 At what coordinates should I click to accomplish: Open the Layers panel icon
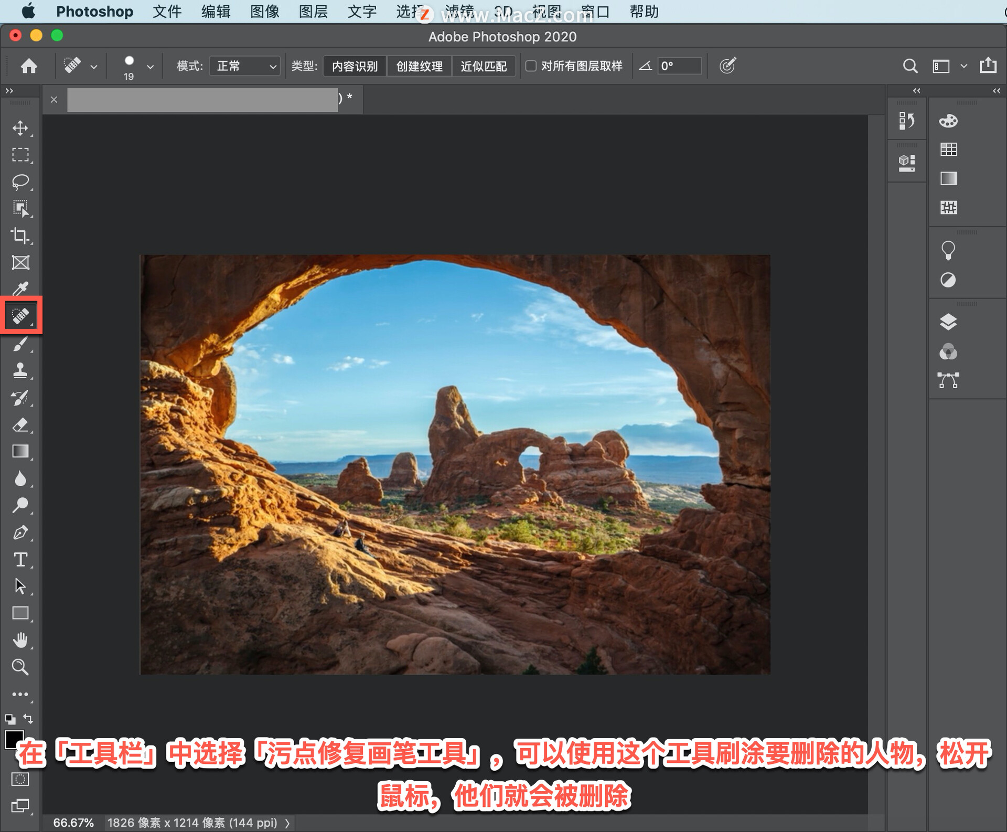[x=948, y=322]
